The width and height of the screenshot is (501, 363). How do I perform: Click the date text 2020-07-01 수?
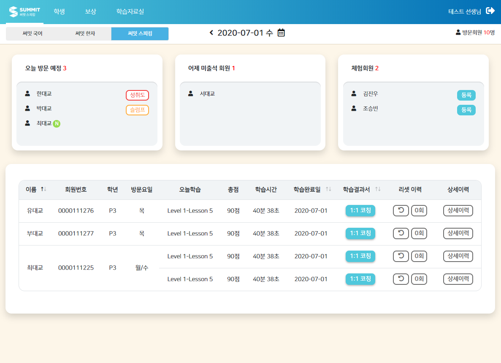click(x=245, y=33)
